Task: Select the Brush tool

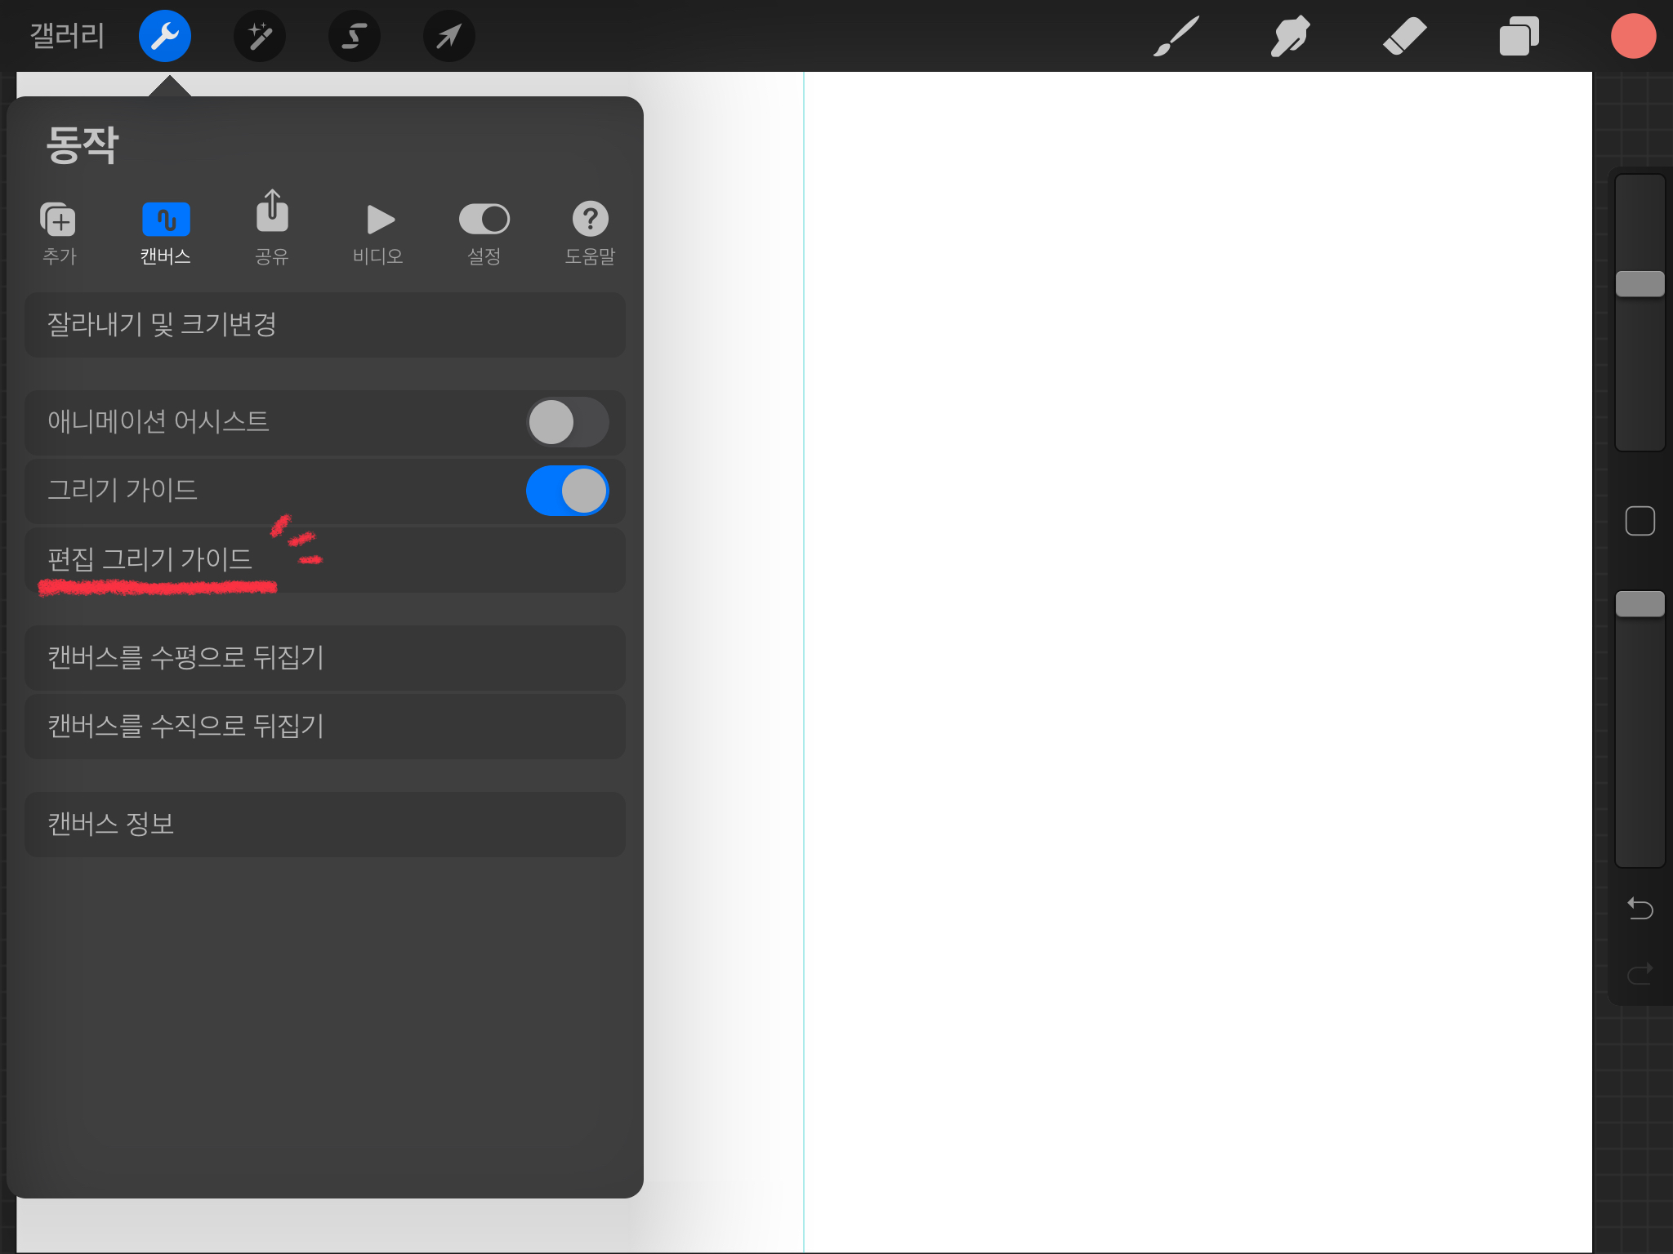Action: (x=1176, y=36)
